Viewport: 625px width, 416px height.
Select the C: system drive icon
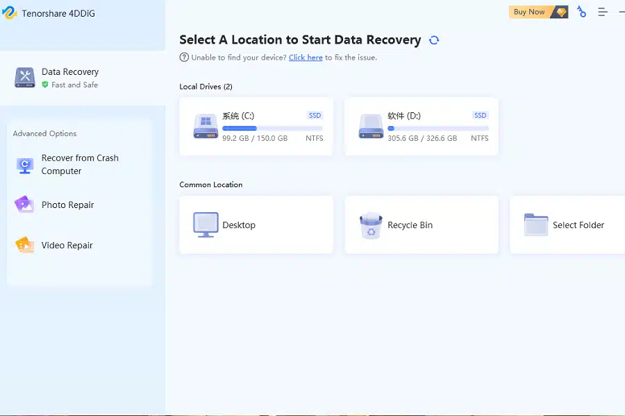click(206, 126)
